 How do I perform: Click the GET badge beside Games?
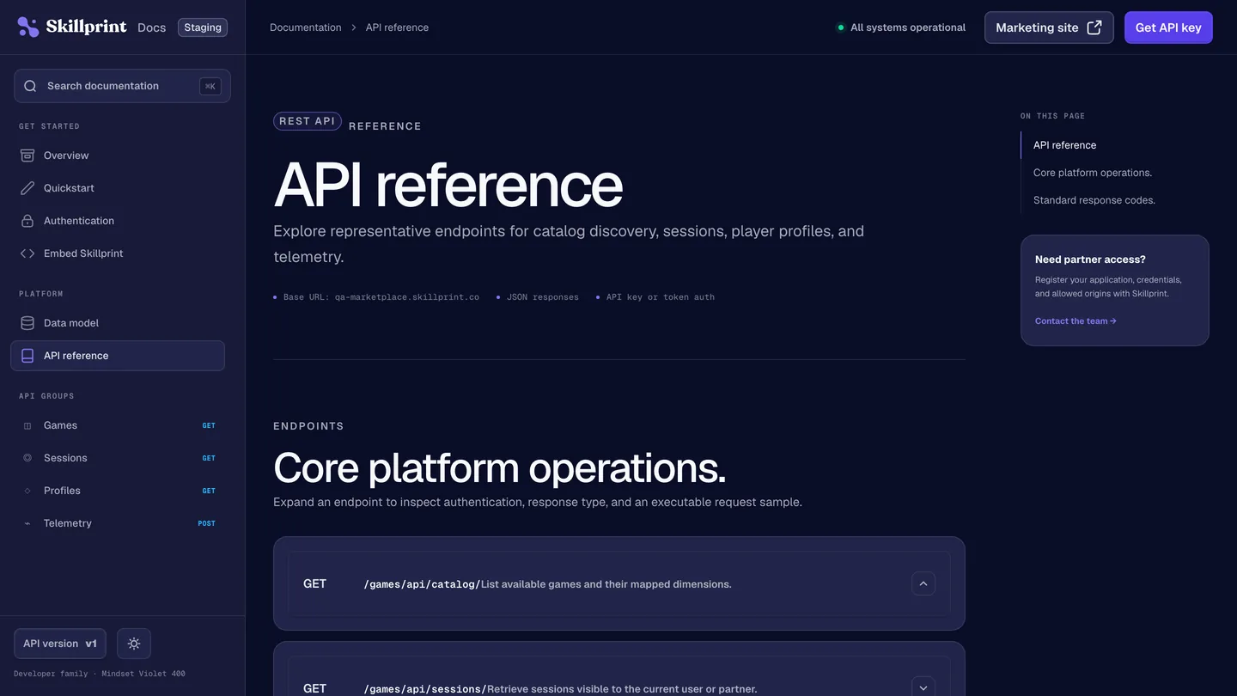(209, 425)
